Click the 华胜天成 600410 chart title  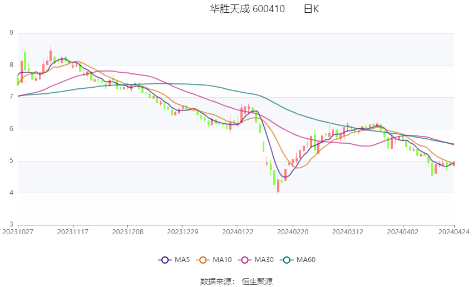247,9
